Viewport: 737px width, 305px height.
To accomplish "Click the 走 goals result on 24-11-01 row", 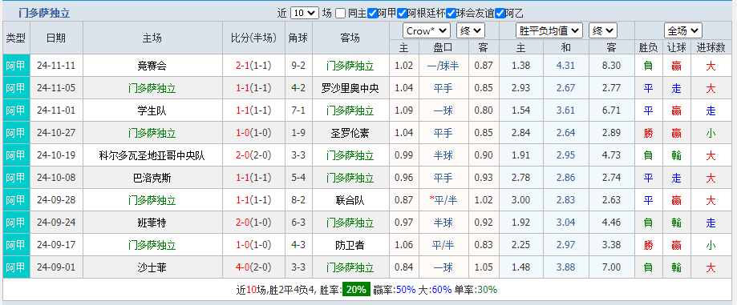I will tap(711, 110).
